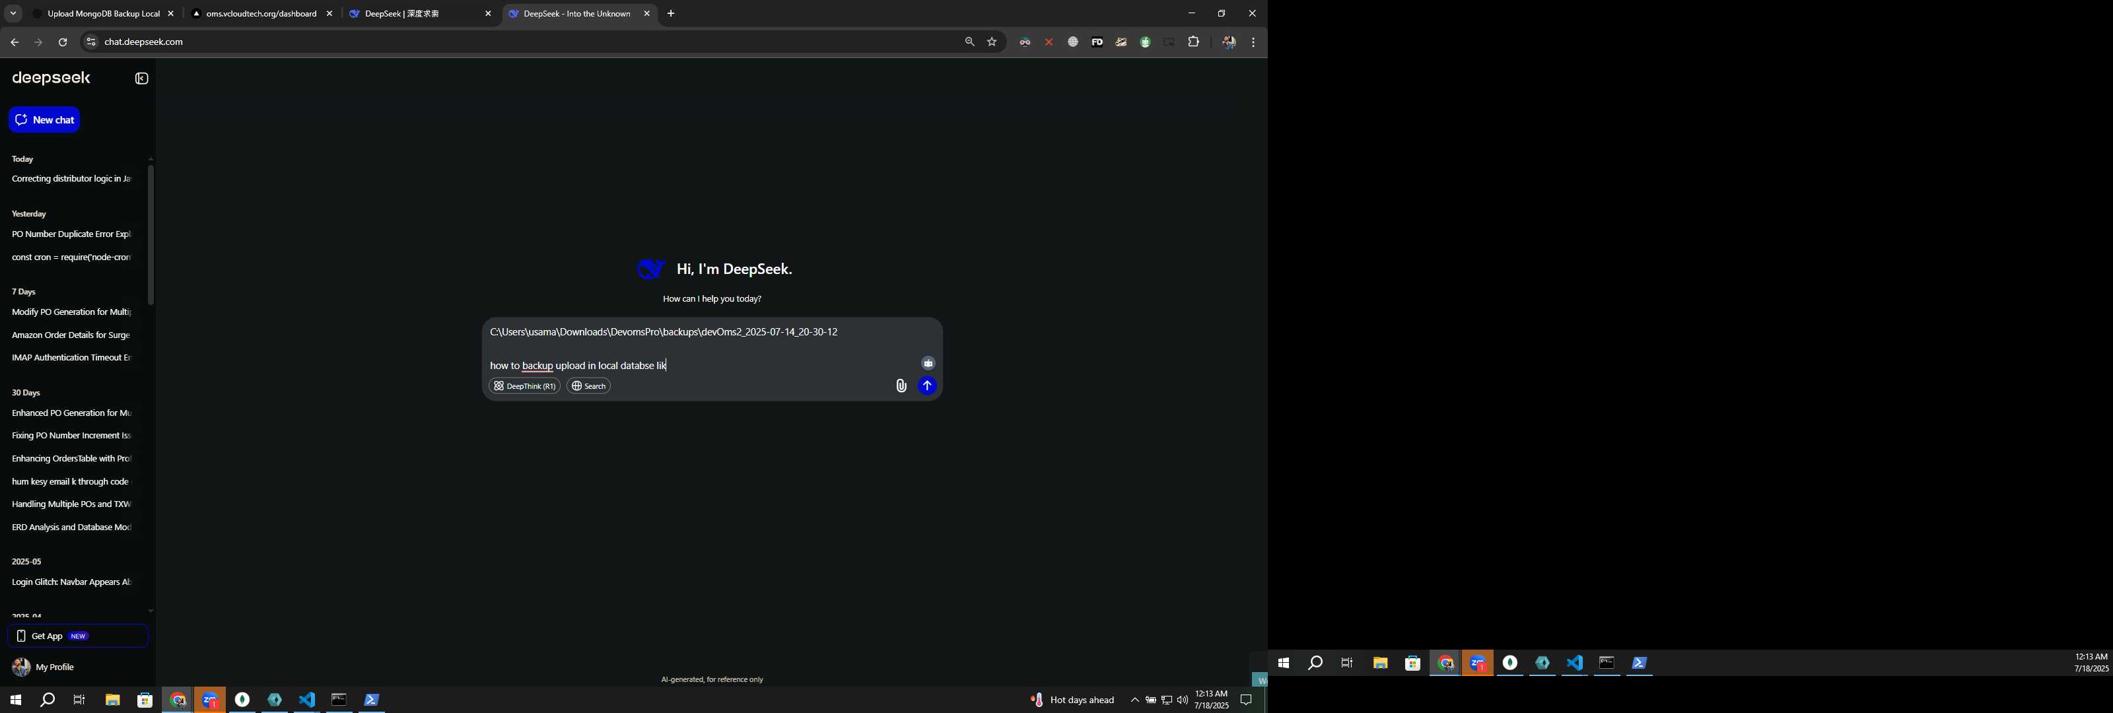Start a New chat

coord(44,119)
